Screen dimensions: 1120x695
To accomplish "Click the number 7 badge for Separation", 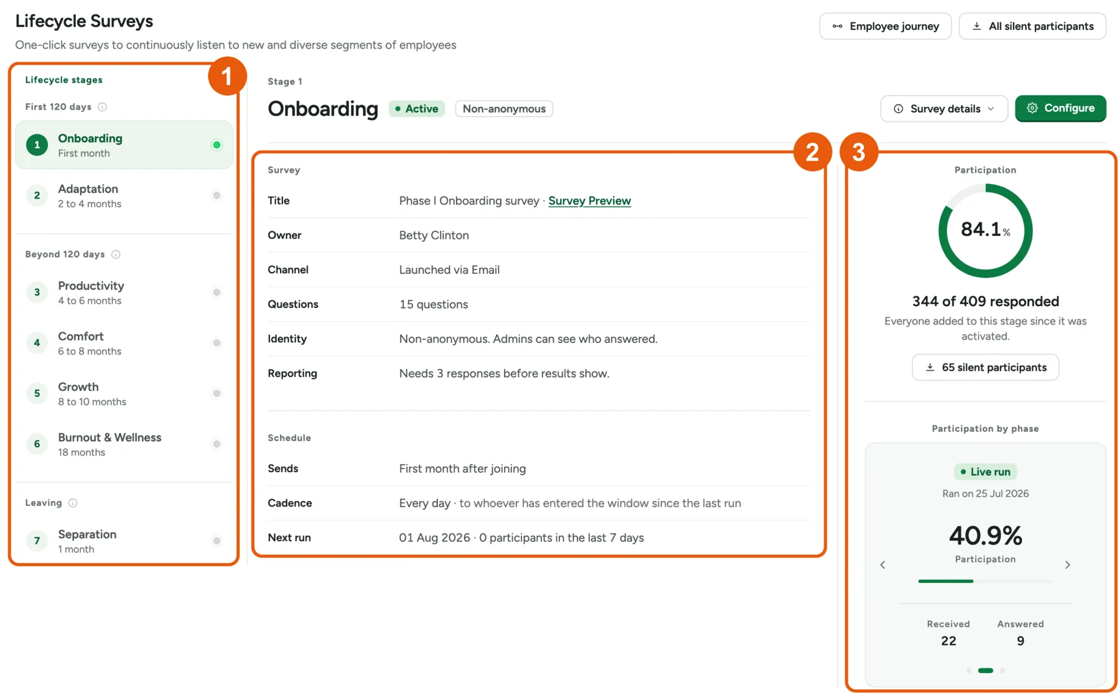I will 37,541.
